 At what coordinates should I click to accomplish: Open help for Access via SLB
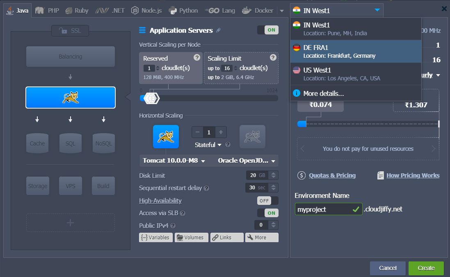(x=183, y=213)
